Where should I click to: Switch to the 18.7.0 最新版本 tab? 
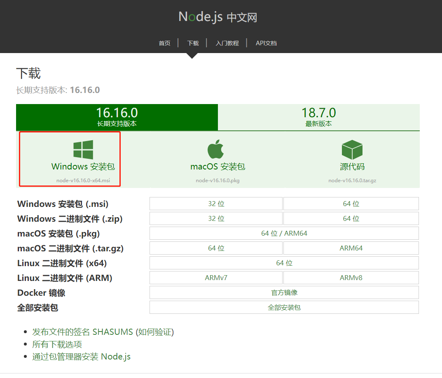click(x=319, y=117)
